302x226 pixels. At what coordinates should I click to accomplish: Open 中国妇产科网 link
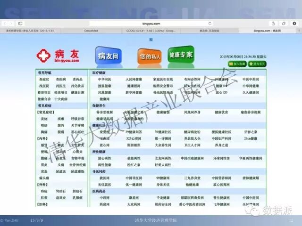pos(221,138)
